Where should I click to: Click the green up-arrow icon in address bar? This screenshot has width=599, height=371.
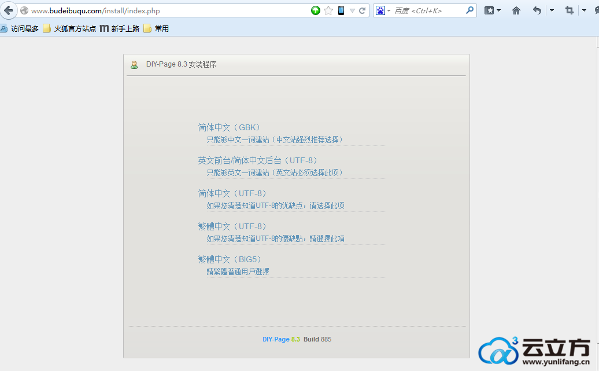pos(315,11)
